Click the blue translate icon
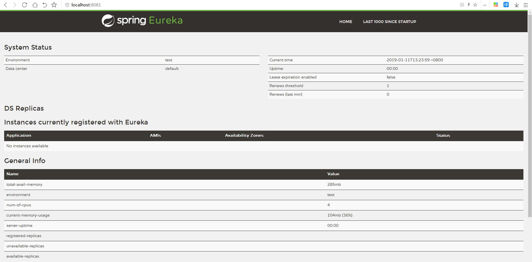The width and height of the screenshot is (532, 262). tap(506, 5)
